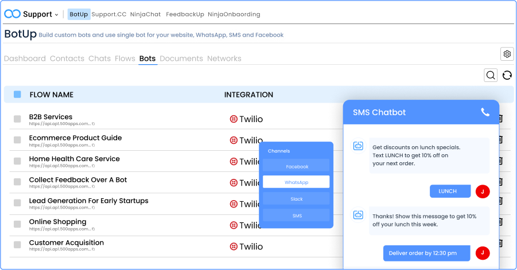This screenshot has width=517, height=270.
Task: Open the Networks tab
Action: click(x=224, y=58)
